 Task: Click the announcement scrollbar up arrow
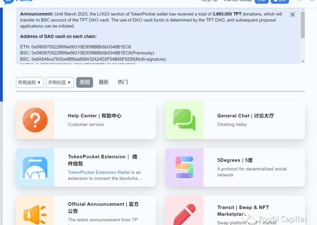coord(303,9)
